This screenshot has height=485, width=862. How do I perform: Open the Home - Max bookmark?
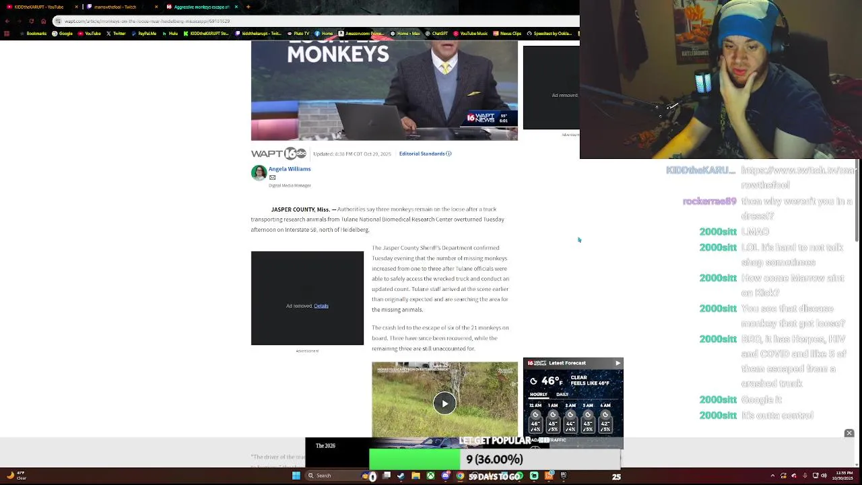405,34
